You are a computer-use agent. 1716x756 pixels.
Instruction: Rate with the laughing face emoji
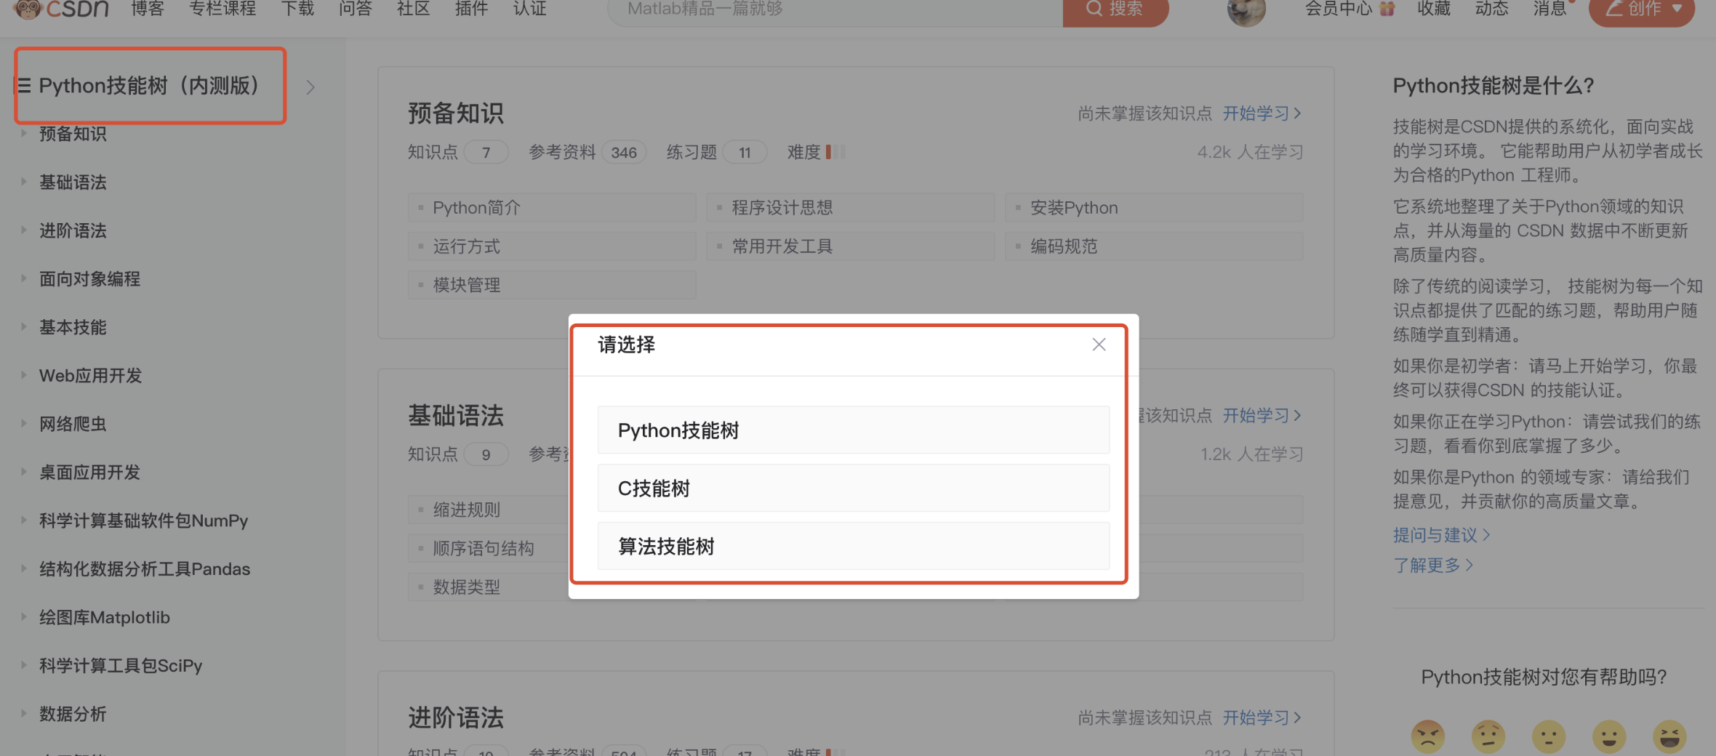1669,737
